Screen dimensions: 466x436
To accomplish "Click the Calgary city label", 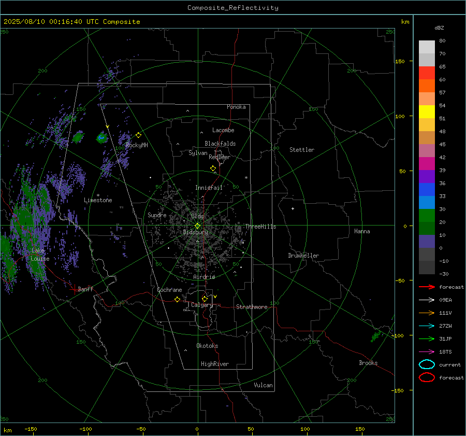I will click(x=202, y=305).
